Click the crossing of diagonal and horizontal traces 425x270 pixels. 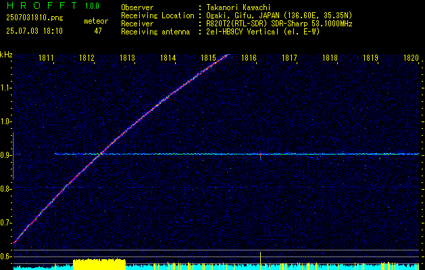(101, 154)
